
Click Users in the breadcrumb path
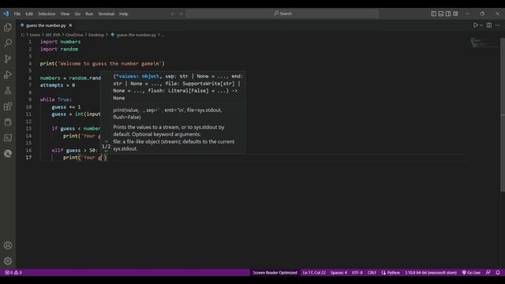pos(35,35)
